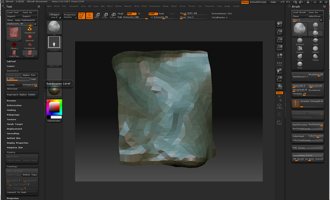330x200 pixels.
Task: Choose the Flatten brush icon
Action: 316,56
